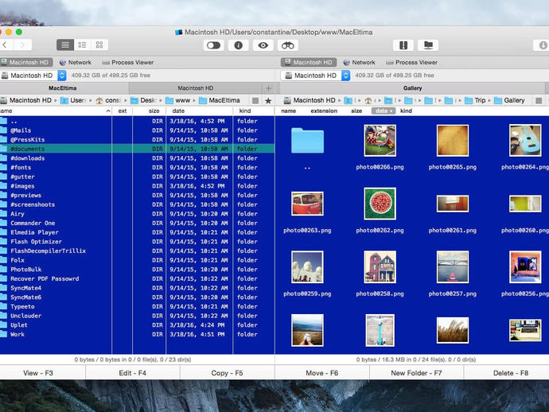
Task: Add a new tab with plus icon
Action: [268, 88]
